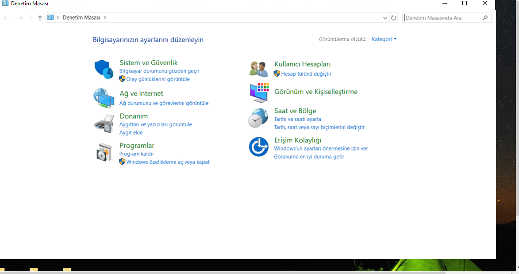Expand the chevron before Denetim Masası breadcrumb
Image resolution: width=519 pixels, height=274 pixels.
pos(58,18)
